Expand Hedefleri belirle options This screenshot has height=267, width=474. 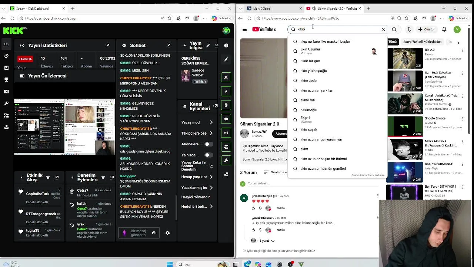(211, 207)
